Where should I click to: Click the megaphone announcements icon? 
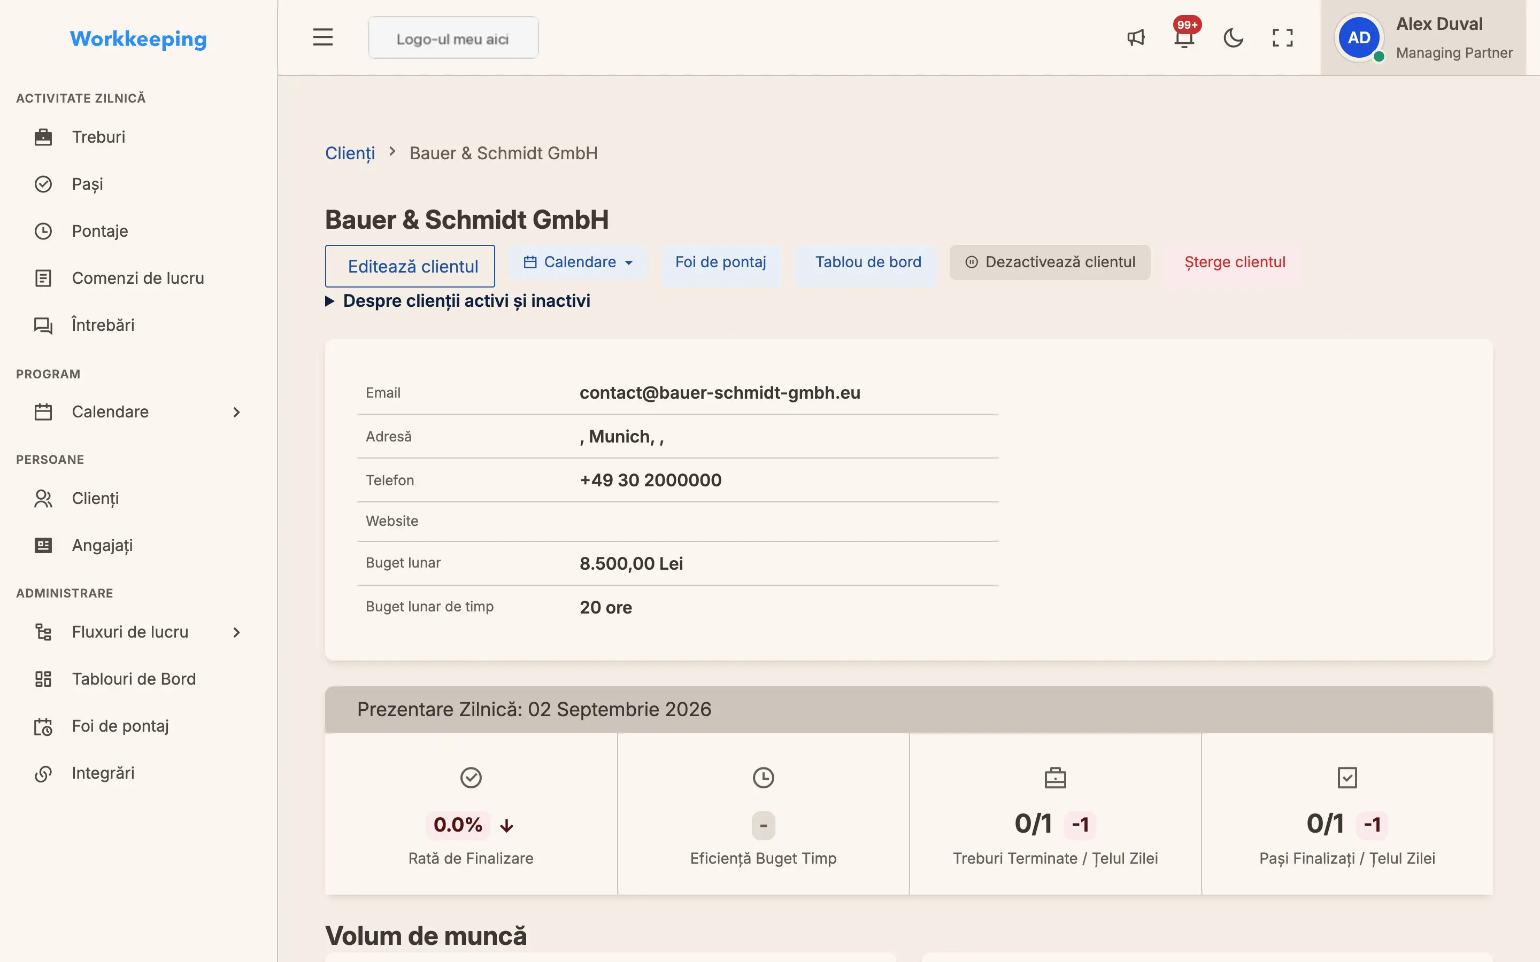pyautogui.click(x=1136, y=37)
